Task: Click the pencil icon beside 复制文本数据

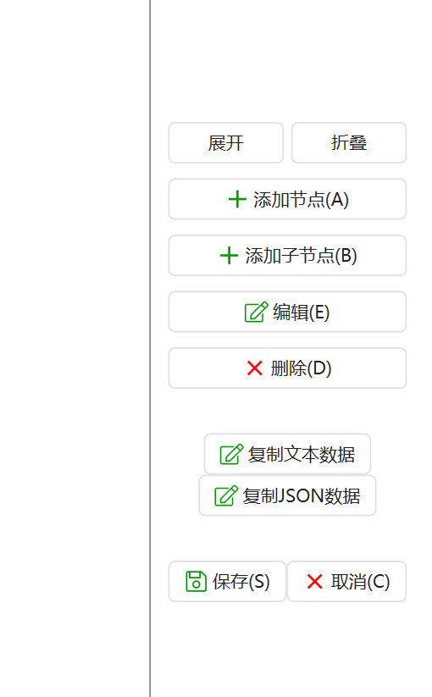Action: (231, 454)
